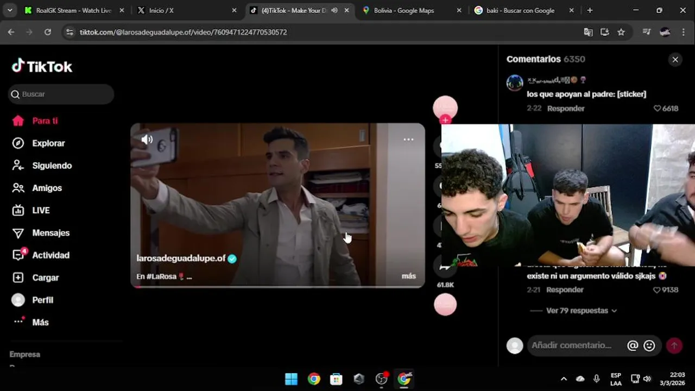This screenshot has height=391, width=695.
Task: Reload the page
Action: point(48,32)
